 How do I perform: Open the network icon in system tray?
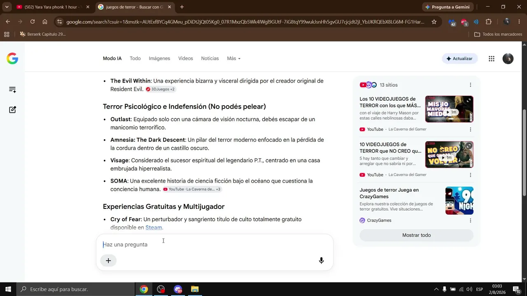pyautogui.click(x=461, y=289)
